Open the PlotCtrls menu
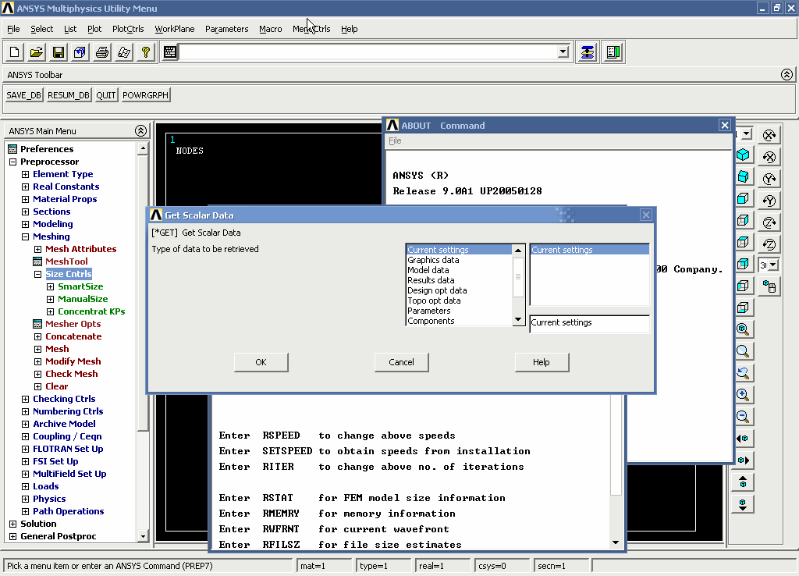 128,29
